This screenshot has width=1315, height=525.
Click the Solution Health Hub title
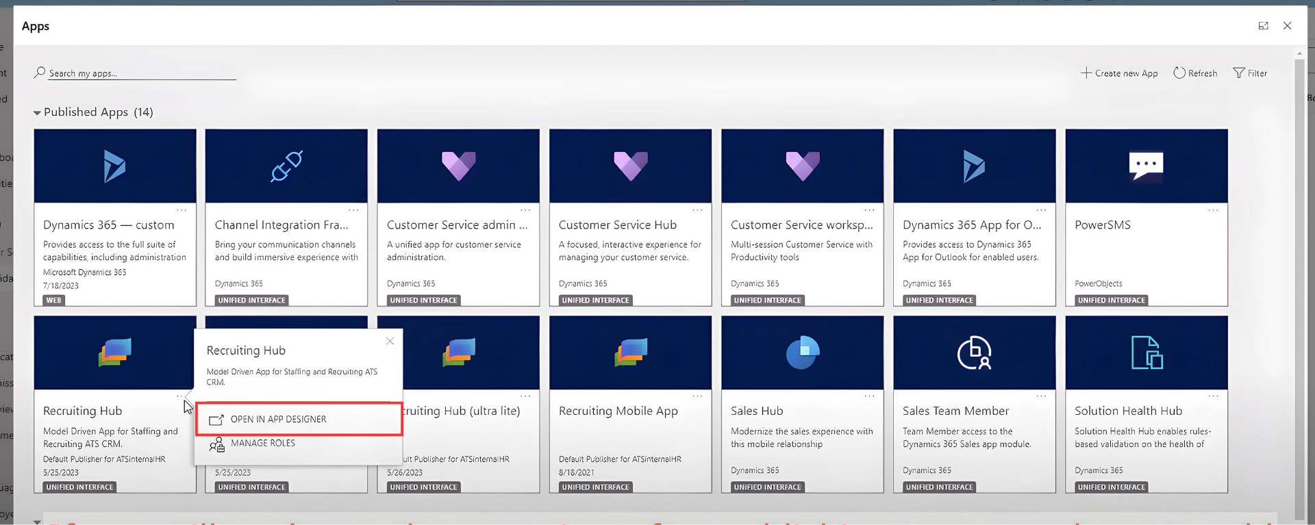(1128, 411)
